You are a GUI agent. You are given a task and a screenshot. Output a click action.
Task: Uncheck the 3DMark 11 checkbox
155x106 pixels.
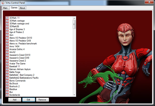point(7,18)
